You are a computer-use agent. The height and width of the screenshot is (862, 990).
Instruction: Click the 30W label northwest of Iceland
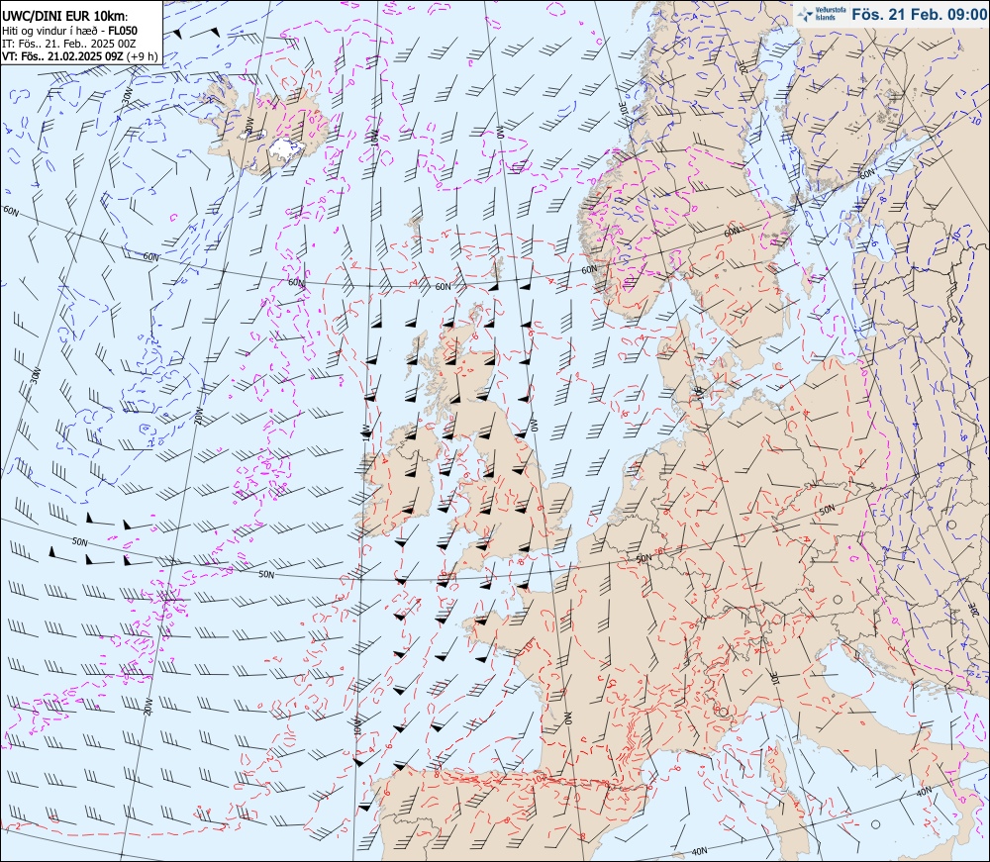coord(128,95)
